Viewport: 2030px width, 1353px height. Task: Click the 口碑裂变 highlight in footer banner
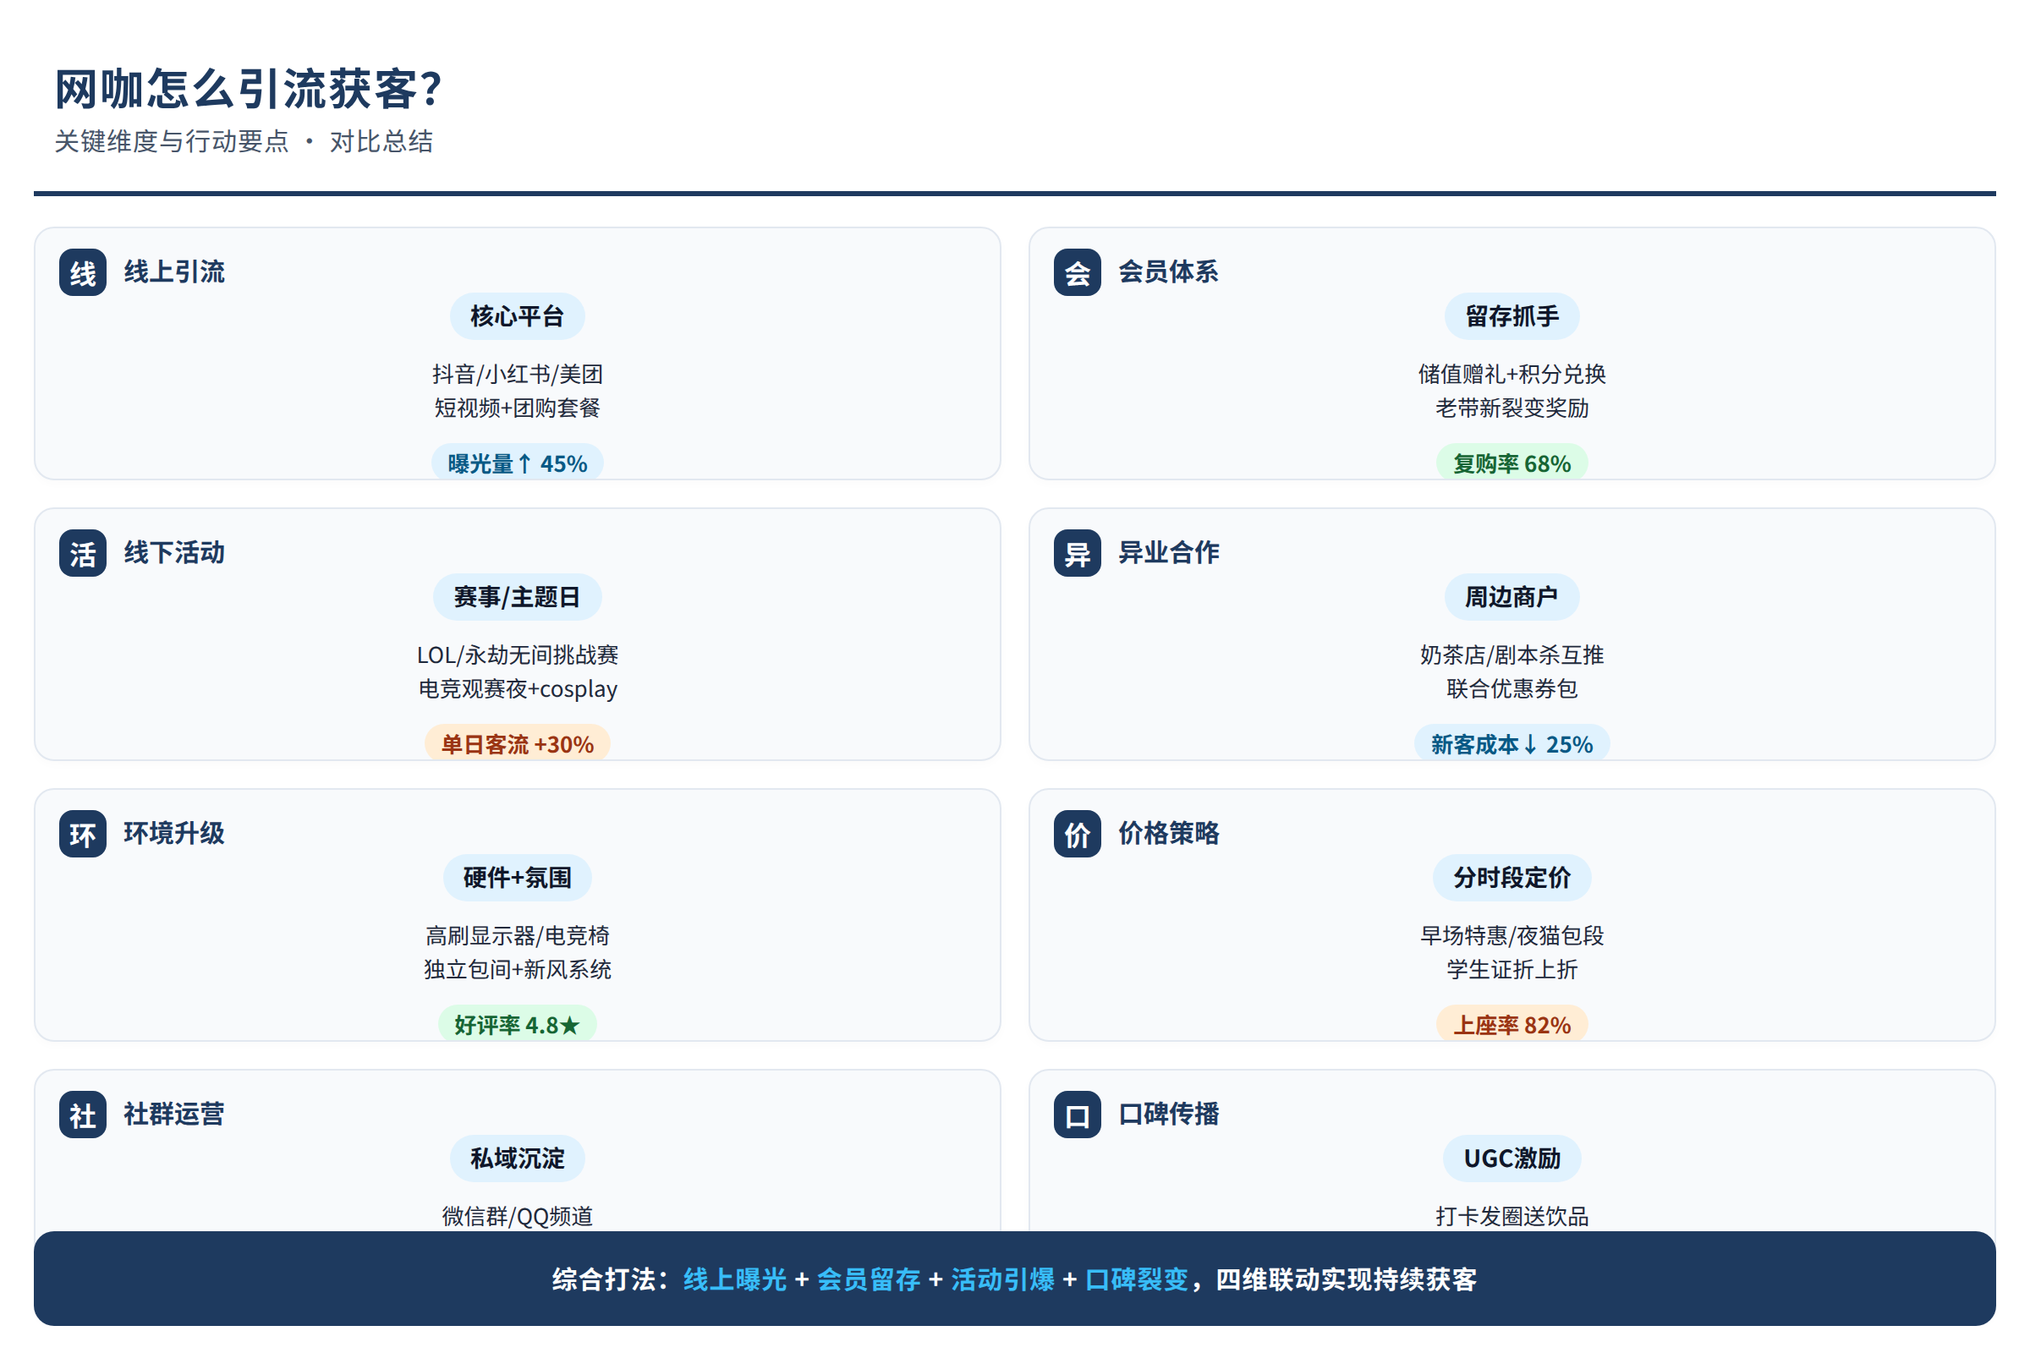(x=1137, y=1279)
